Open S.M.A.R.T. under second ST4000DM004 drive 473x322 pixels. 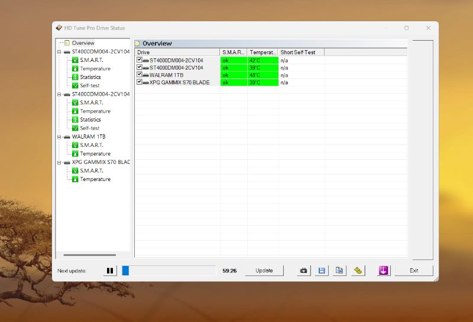click(92, 103)
